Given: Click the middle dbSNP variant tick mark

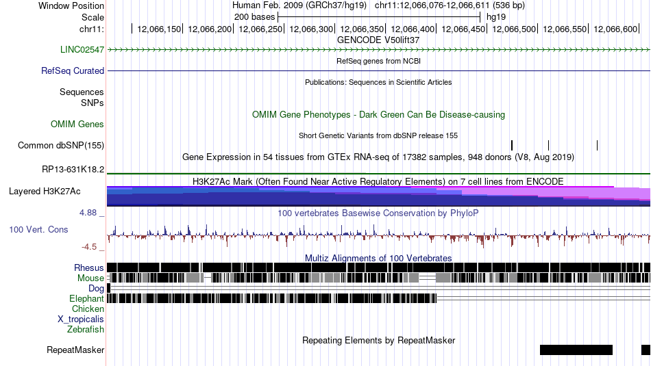Looking at the screenshot, I should pos(548,145).
